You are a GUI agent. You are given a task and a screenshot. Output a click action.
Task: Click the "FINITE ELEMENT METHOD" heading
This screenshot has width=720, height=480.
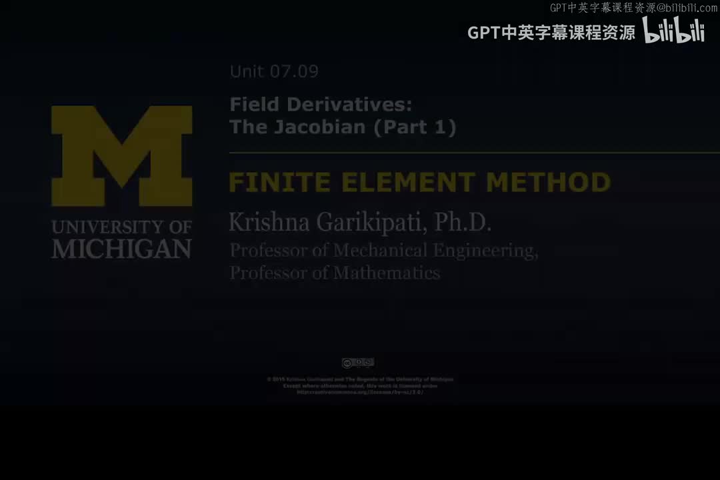420,182
